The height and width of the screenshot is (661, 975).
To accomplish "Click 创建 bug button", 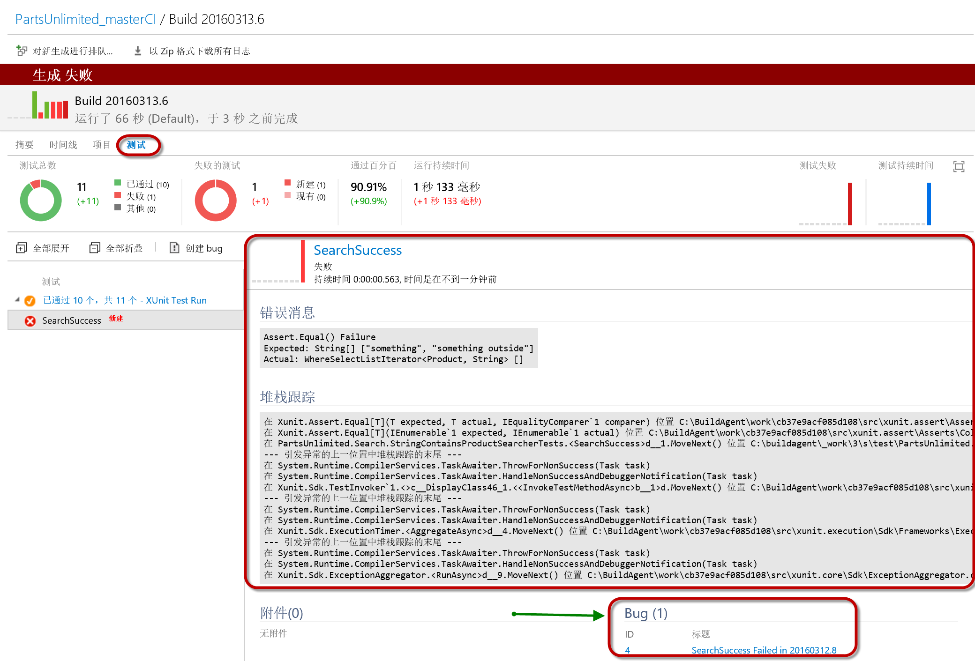I will click(204, 248).
